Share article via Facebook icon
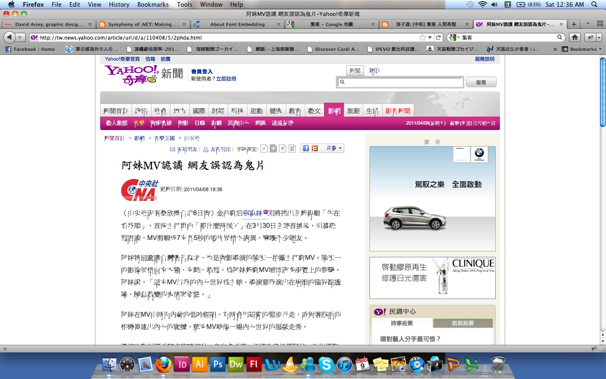The width and height of the screenshot is (606, 379). [306, 148]
